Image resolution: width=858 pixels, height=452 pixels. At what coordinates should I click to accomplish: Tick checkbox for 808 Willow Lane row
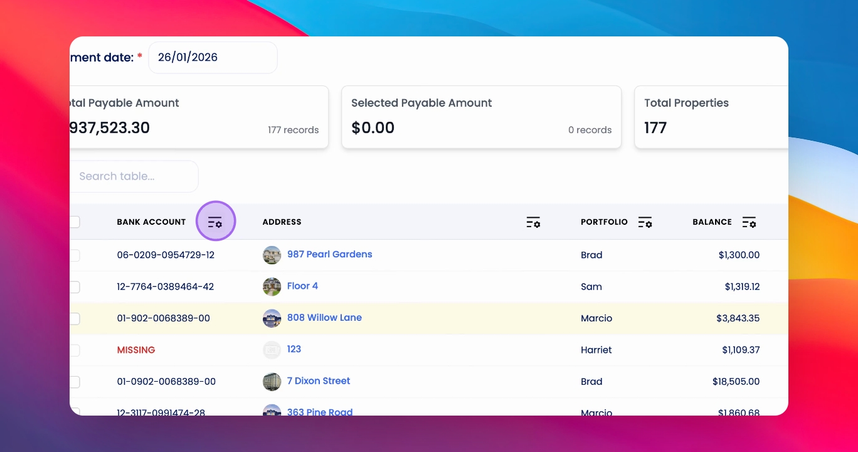(x=75, y=318)
